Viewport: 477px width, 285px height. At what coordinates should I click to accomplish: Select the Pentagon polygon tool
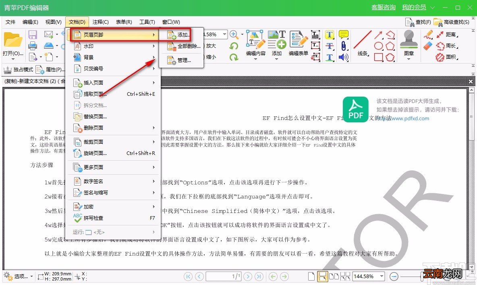pos(390,46)
